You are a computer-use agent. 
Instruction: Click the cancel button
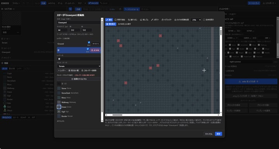coord(209,134)
